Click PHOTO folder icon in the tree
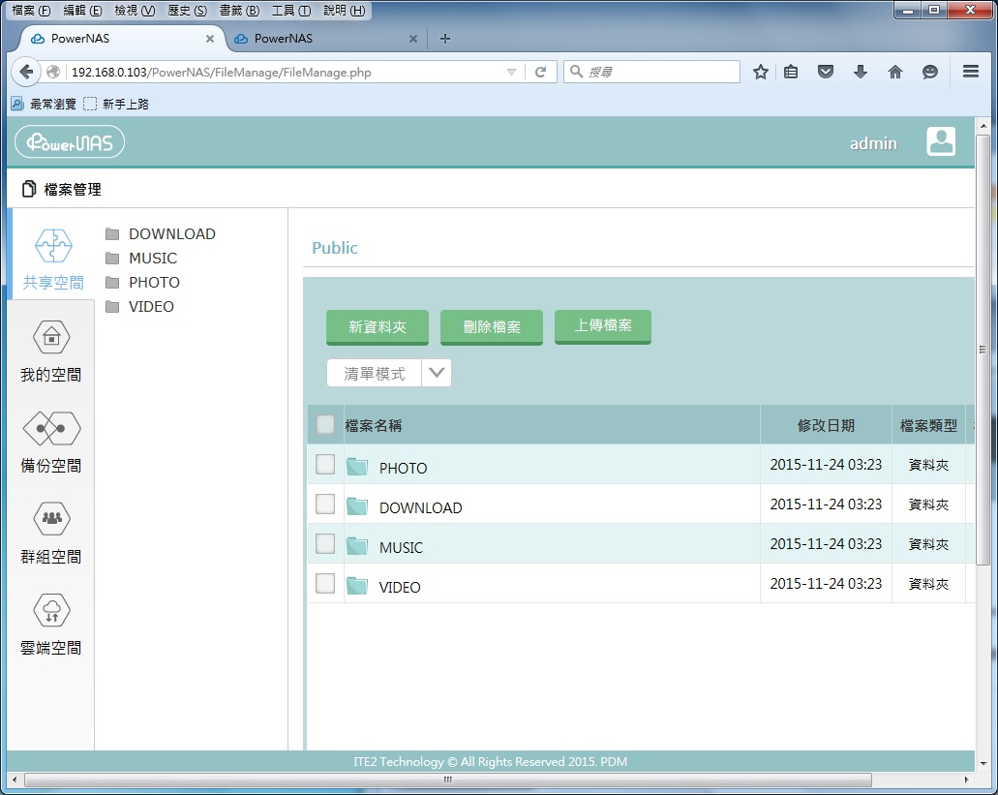The image size is (998, 795). [x=112, y=283]
